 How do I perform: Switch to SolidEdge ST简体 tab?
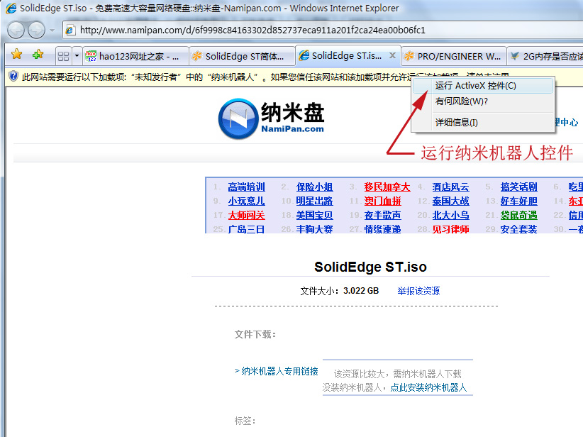click(242, 56)
